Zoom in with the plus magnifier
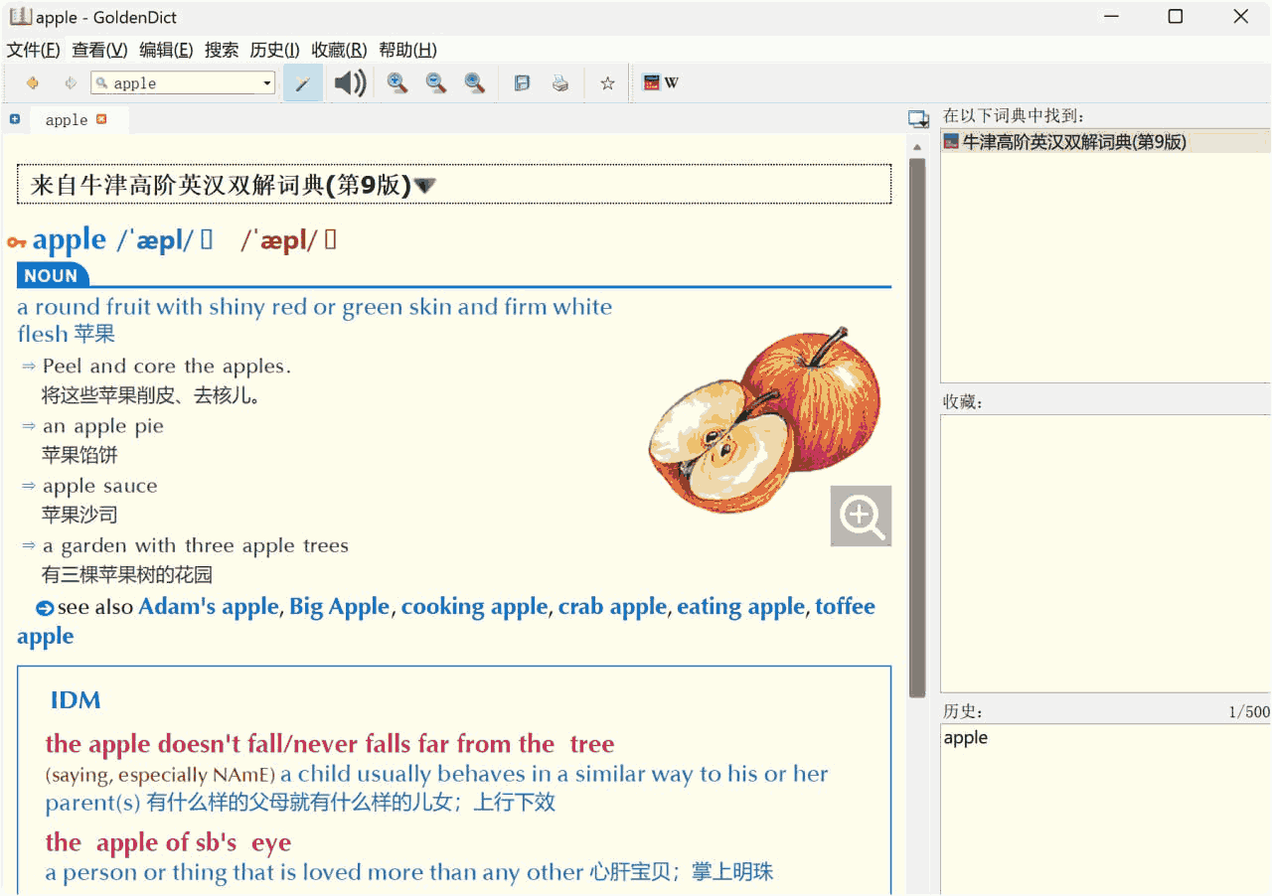The image size is (1272, 896). (x=397, y=83)
